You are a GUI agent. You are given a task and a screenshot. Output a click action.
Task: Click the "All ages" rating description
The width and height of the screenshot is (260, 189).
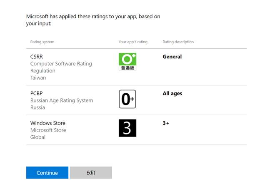pos(172,93)
